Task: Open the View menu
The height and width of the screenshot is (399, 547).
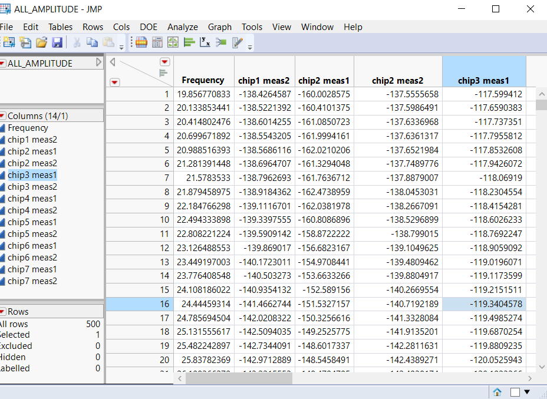Action: click(x=282, y=27)
